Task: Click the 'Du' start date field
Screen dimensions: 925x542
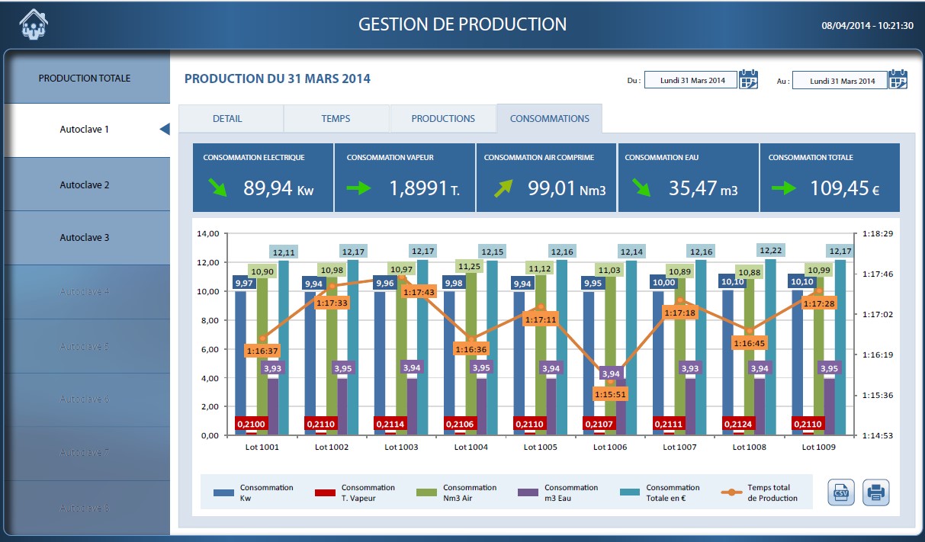Action: tap(690, 80)
